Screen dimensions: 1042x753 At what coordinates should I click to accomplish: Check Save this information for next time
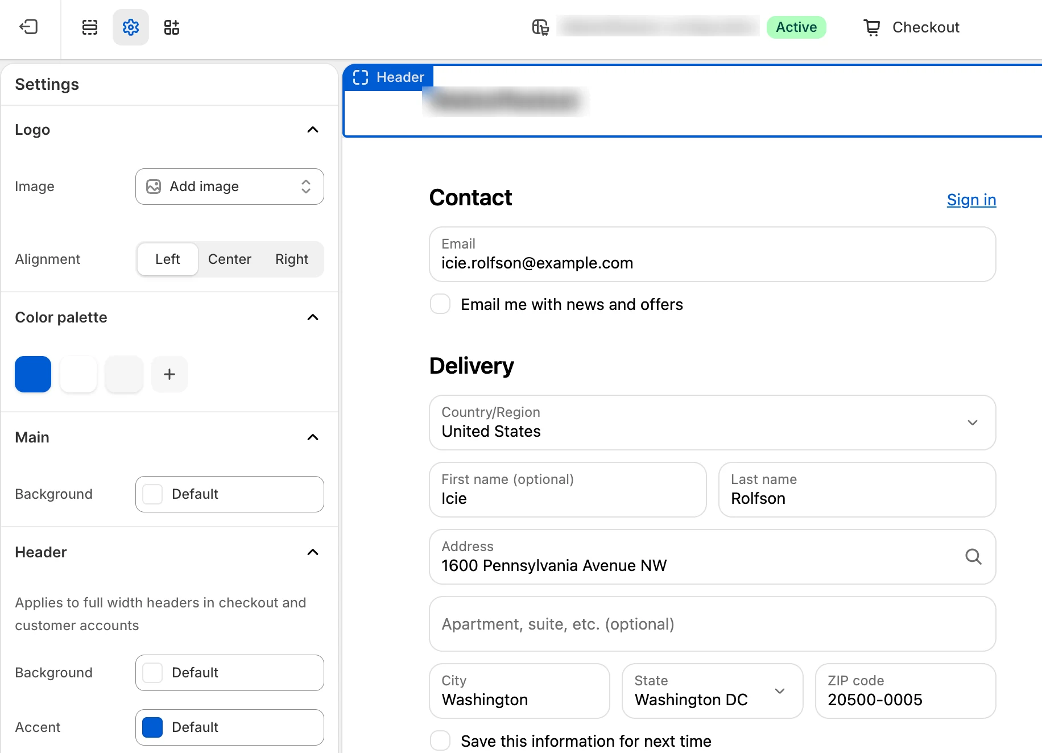(440, 741)
